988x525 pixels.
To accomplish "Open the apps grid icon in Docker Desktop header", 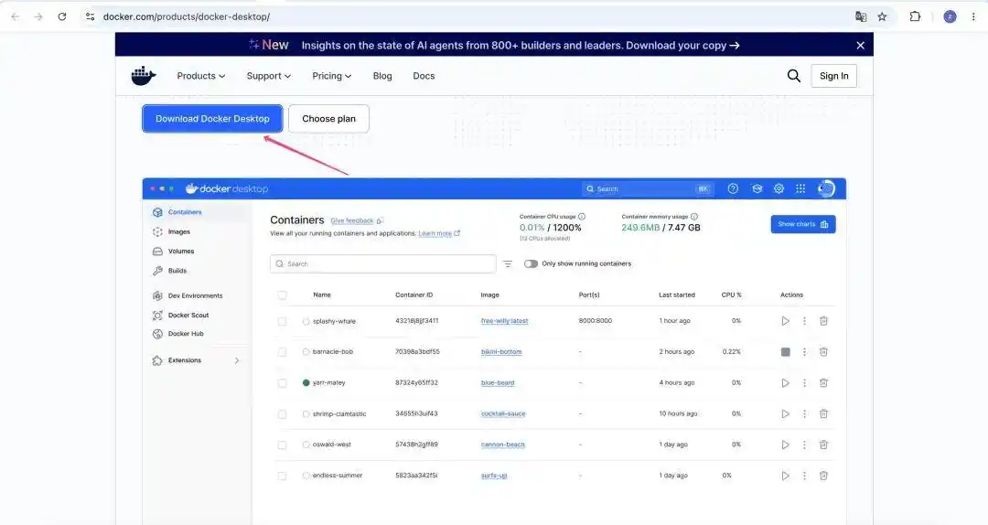I will [x=800, y=188].
